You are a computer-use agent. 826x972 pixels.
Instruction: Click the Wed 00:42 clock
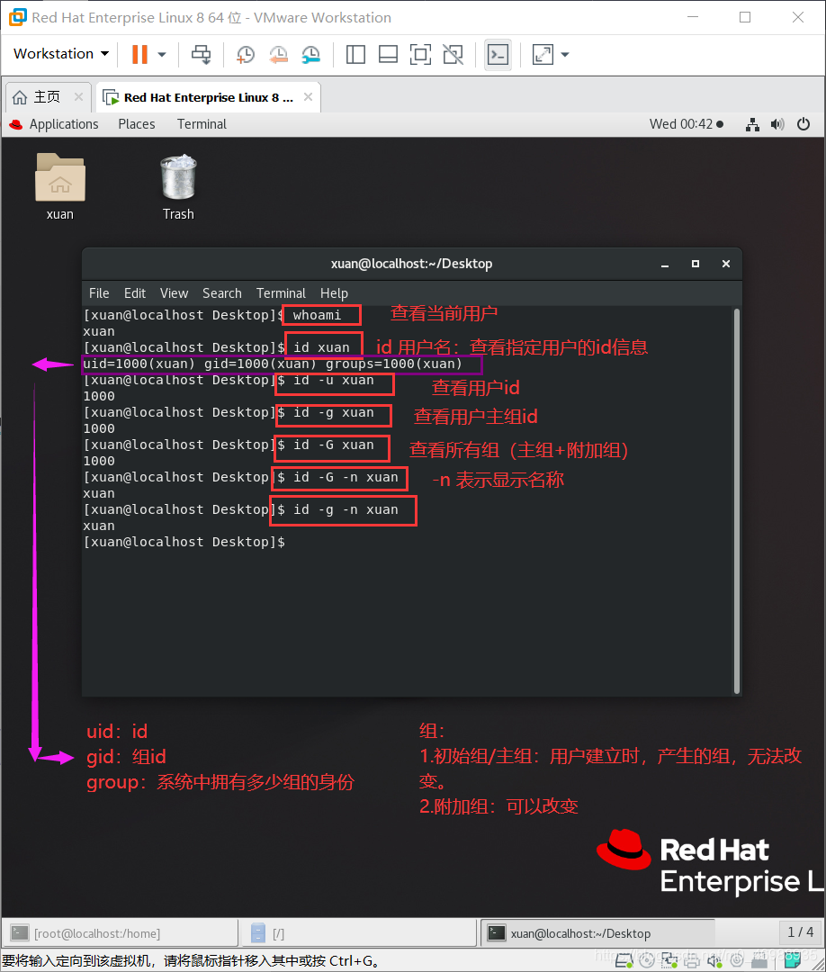(x=686, y=124)
